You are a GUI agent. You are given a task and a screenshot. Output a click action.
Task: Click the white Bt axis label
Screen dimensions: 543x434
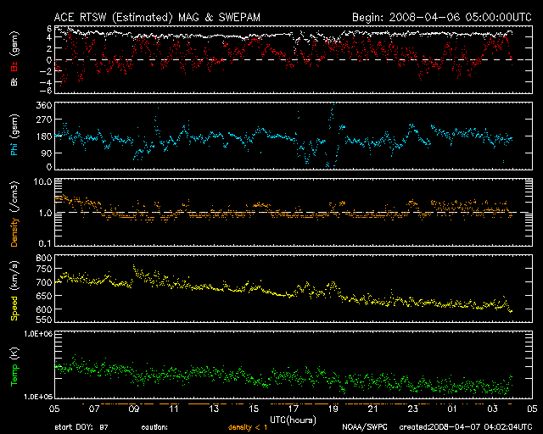tap(14, 81)
